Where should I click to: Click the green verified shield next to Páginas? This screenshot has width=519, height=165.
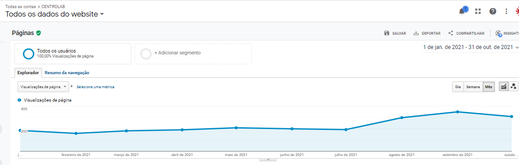tap(38, 33)
